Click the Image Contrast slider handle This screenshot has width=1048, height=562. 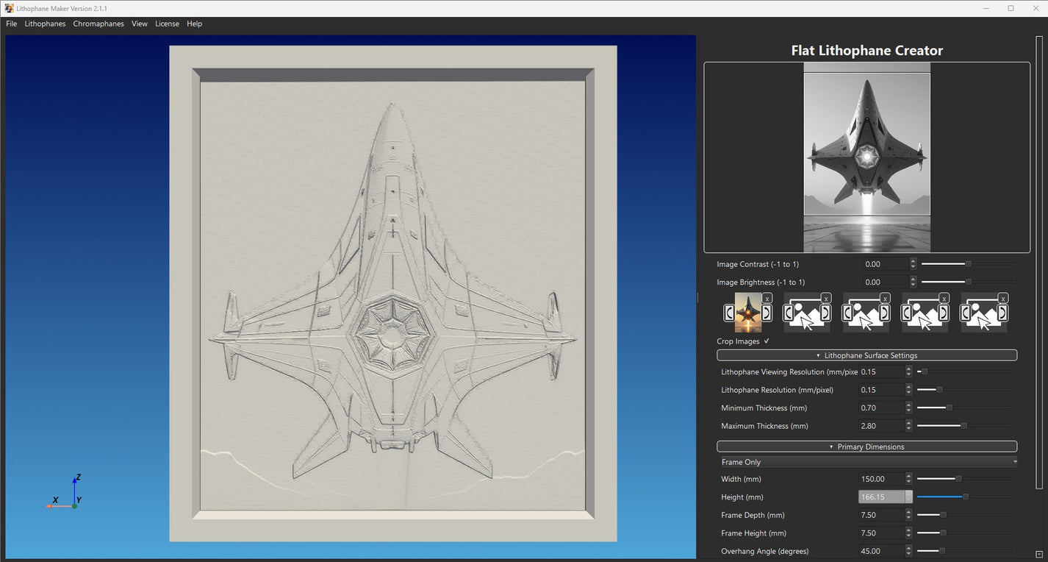pyautogui.click(x=968, y=263)
